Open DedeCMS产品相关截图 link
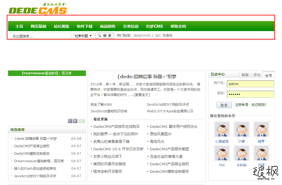The width and height of the screenshot is (282, 185). tap(169, 149)
